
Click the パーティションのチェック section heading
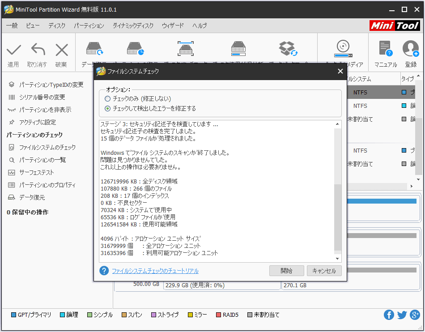[34, 135]
